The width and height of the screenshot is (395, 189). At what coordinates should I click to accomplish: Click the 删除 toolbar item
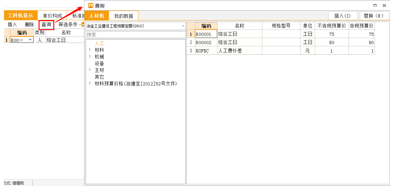click(30, 25)
